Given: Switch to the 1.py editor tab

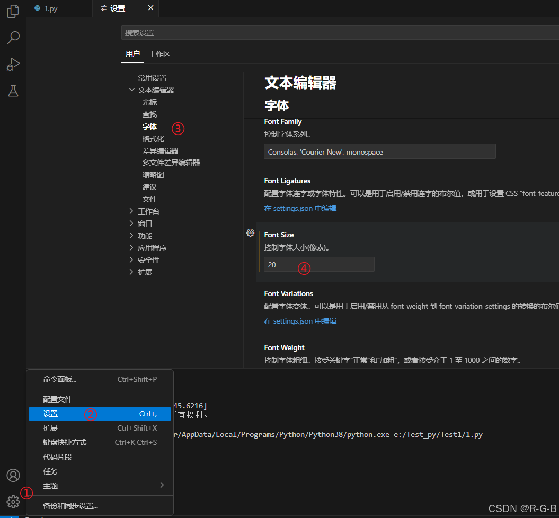Looking at the screenshot, I should pyautogui.click(x=59, y=8).
